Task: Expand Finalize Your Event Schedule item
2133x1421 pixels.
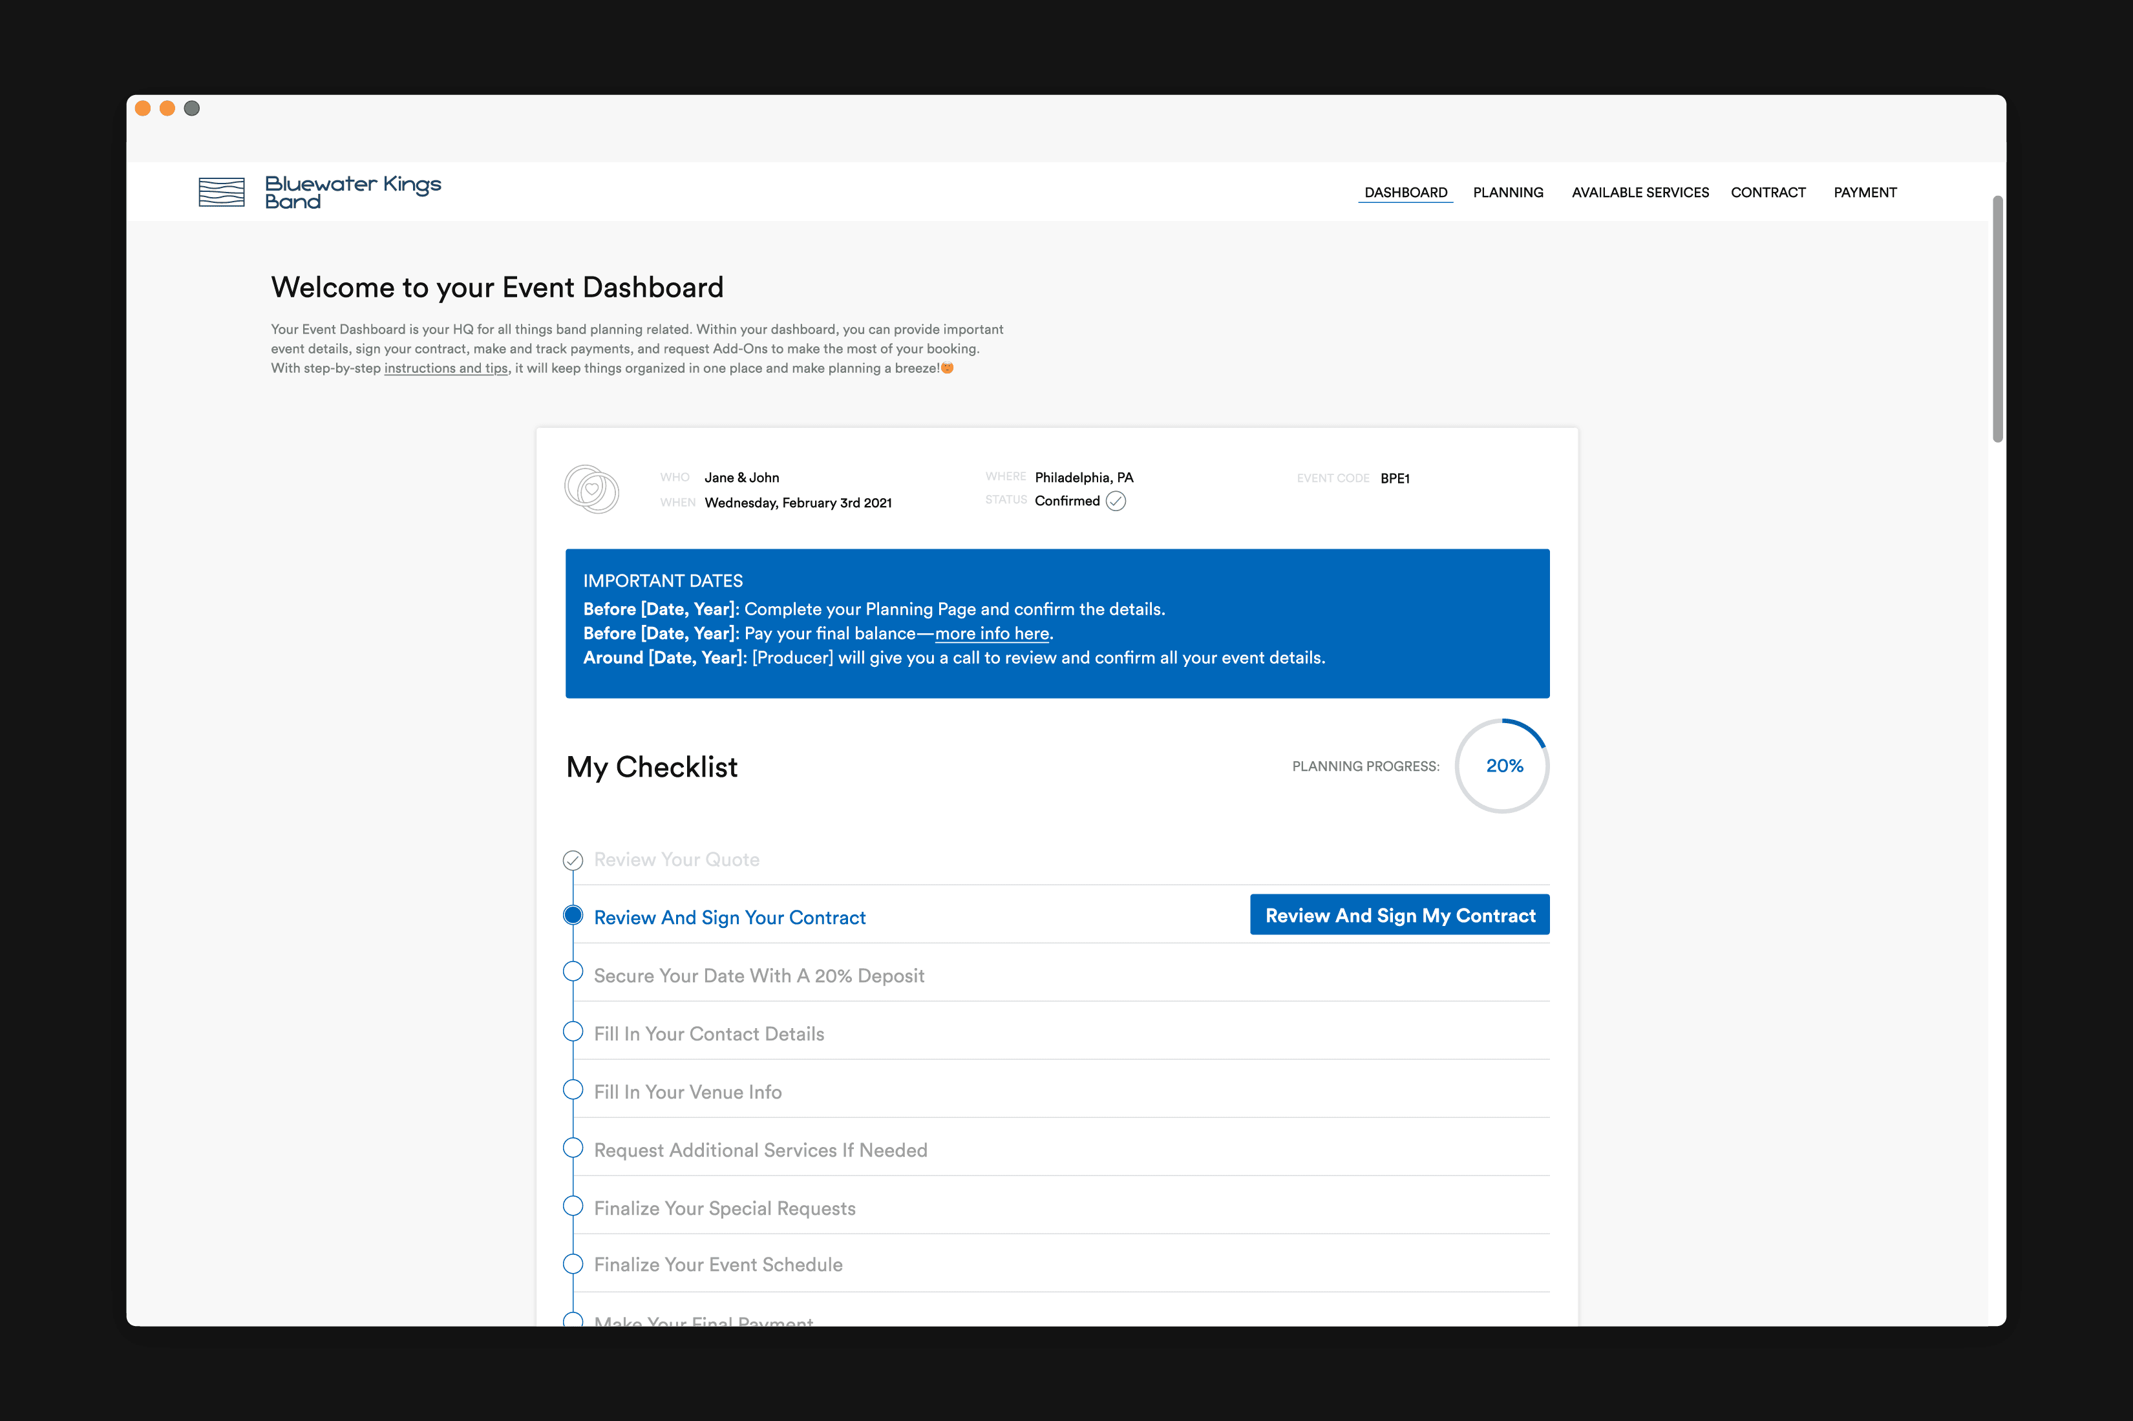Action: click(x=718, y=1264)
